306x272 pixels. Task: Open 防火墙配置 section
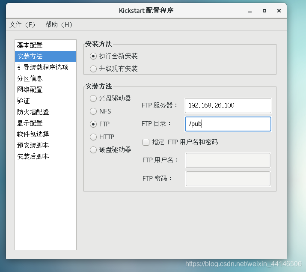[45, 112]
